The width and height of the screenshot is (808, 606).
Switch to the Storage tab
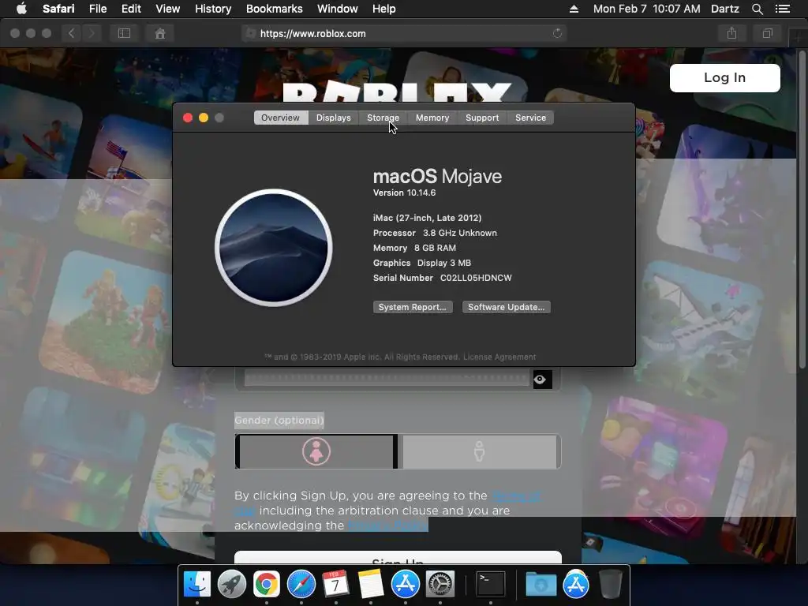click(x=383, y=118)
